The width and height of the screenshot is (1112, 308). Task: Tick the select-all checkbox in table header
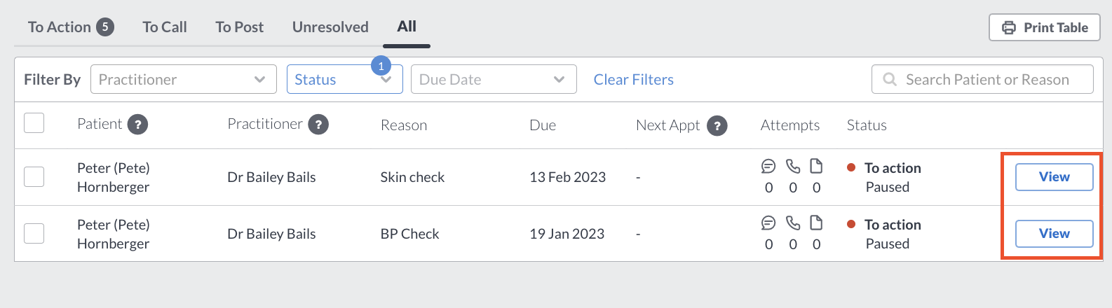pos(34,123)
